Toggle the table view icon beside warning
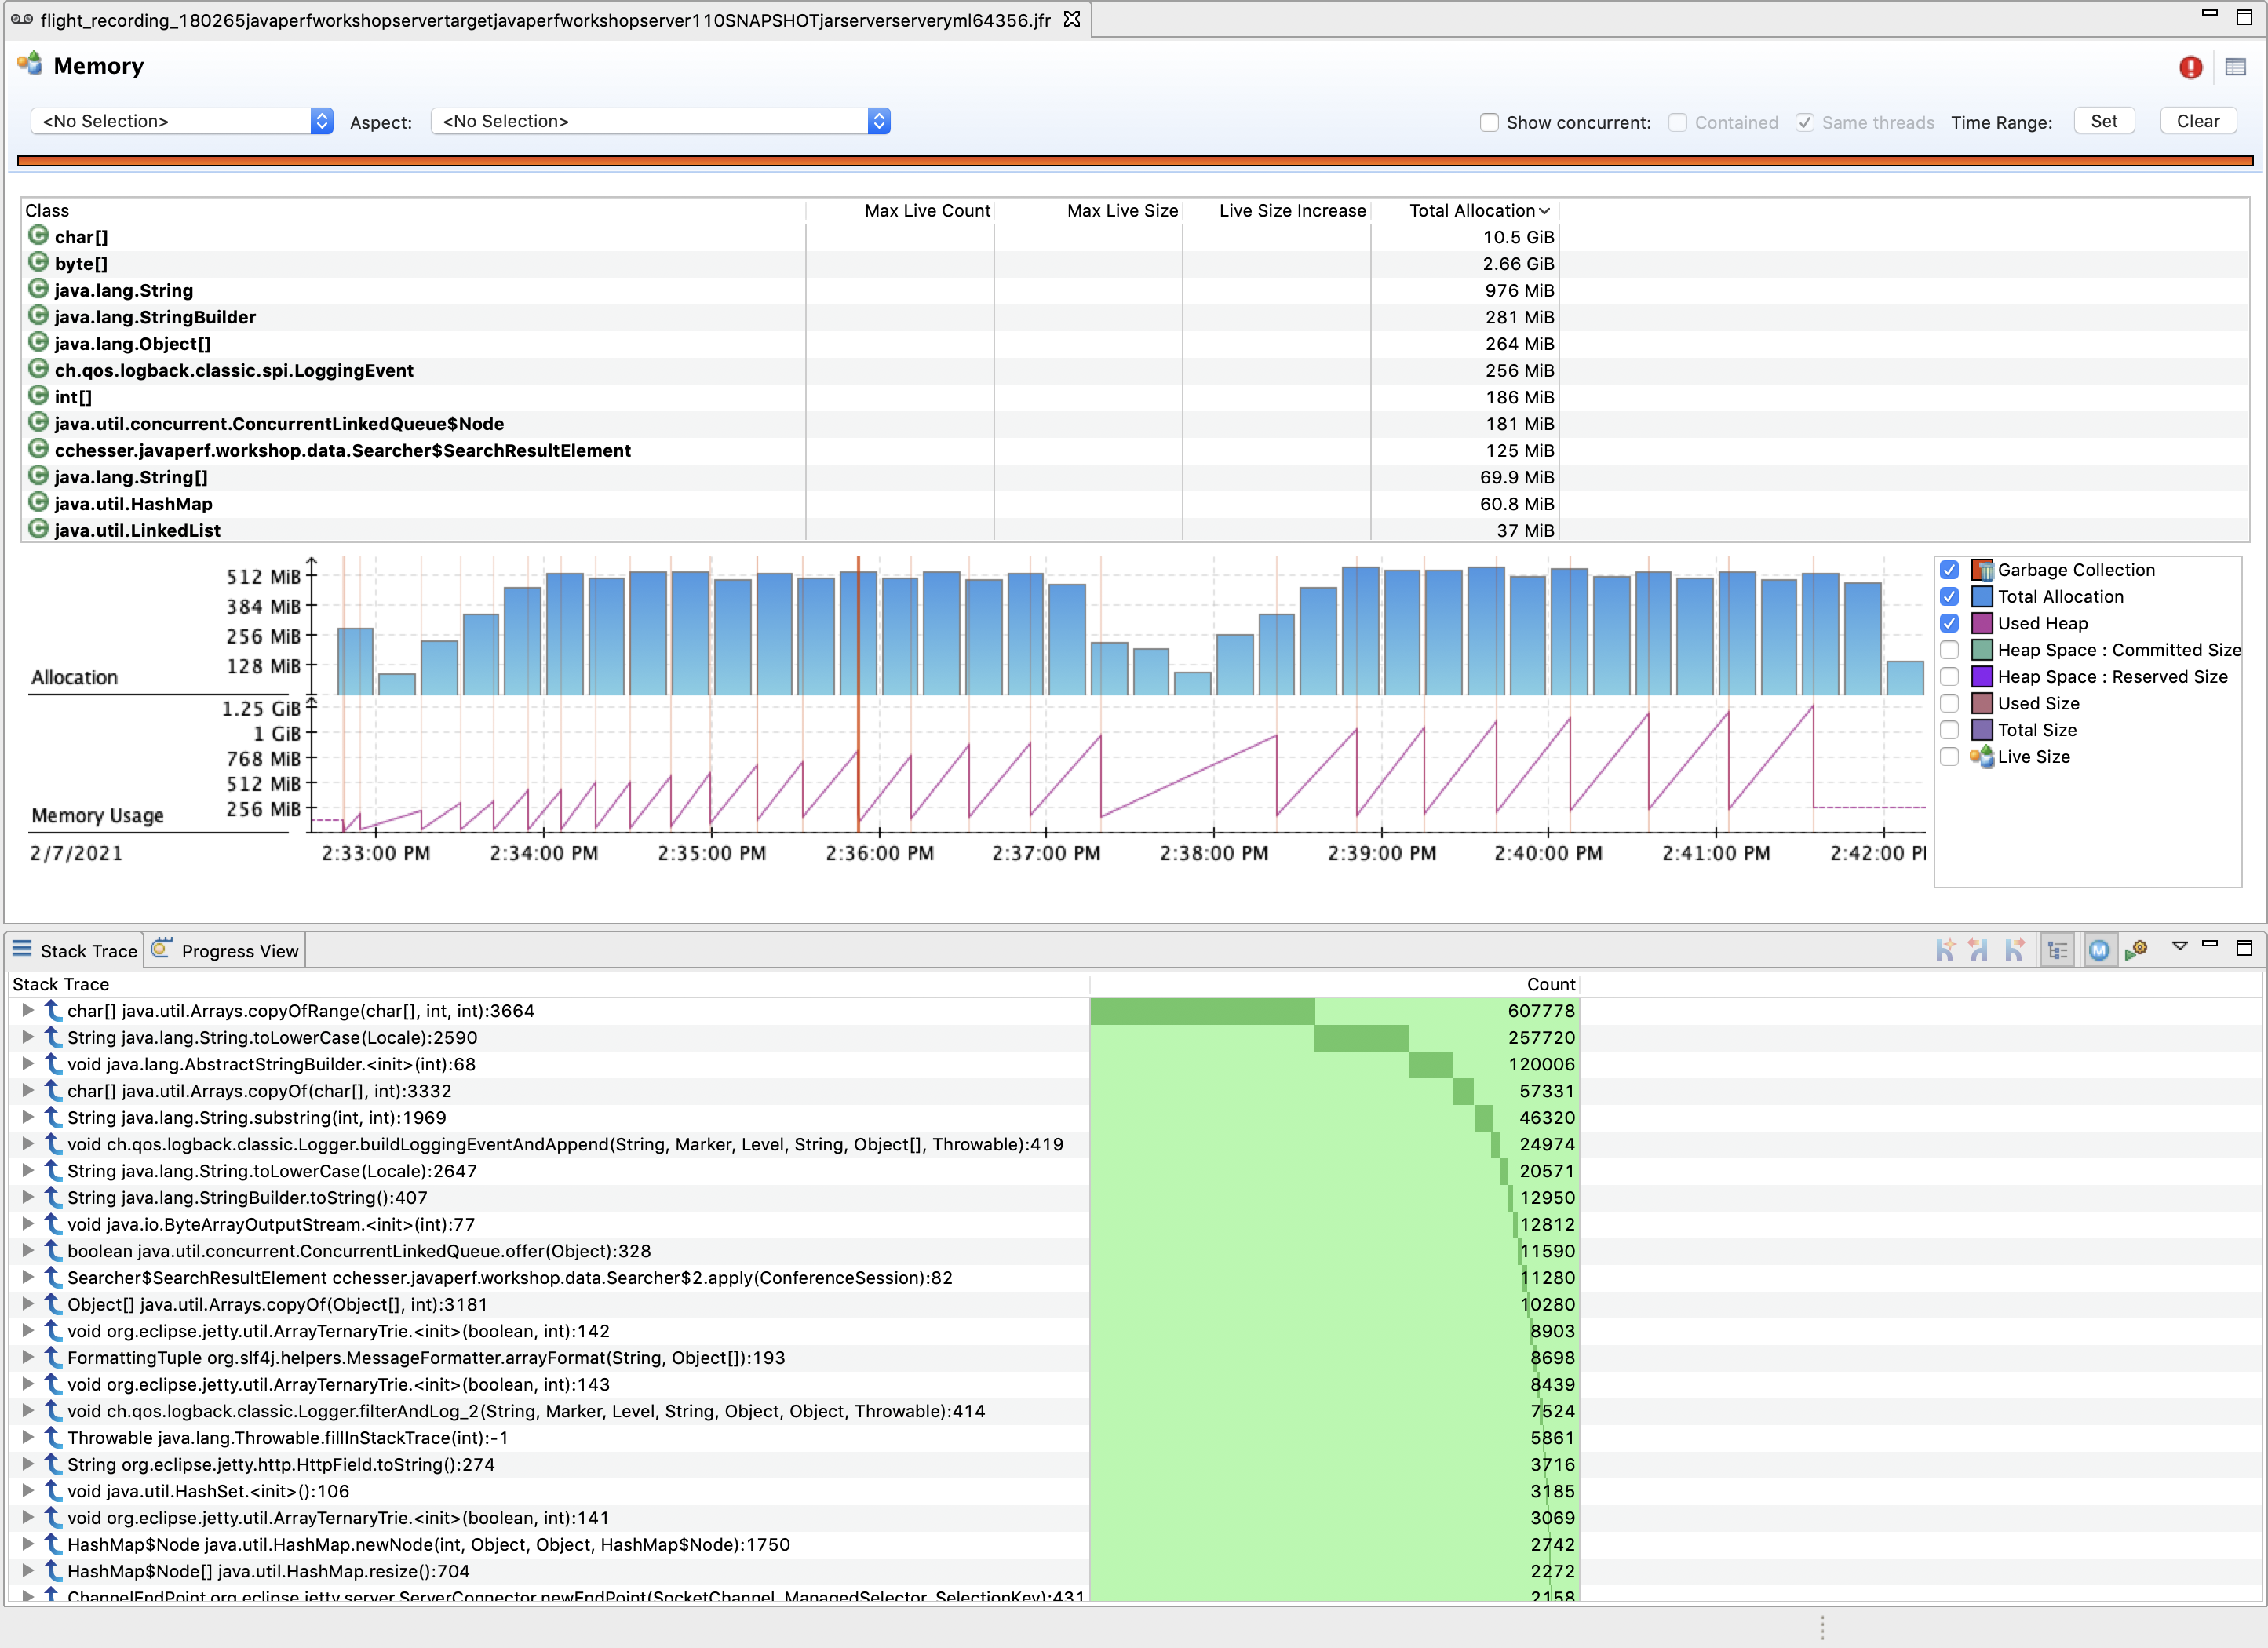The width and height of the screenshot is (2268, 1648). 2236,67
